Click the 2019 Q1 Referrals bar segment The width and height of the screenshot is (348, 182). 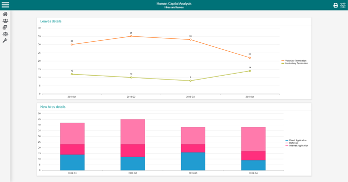73,149
